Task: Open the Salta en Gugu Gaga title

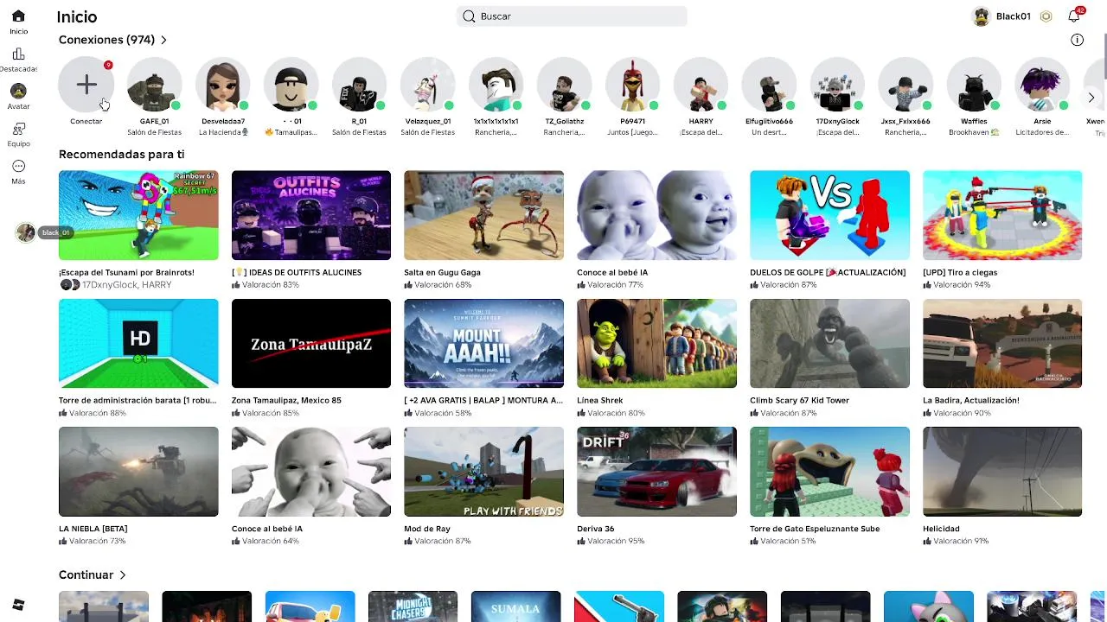Action: (442, 272)
